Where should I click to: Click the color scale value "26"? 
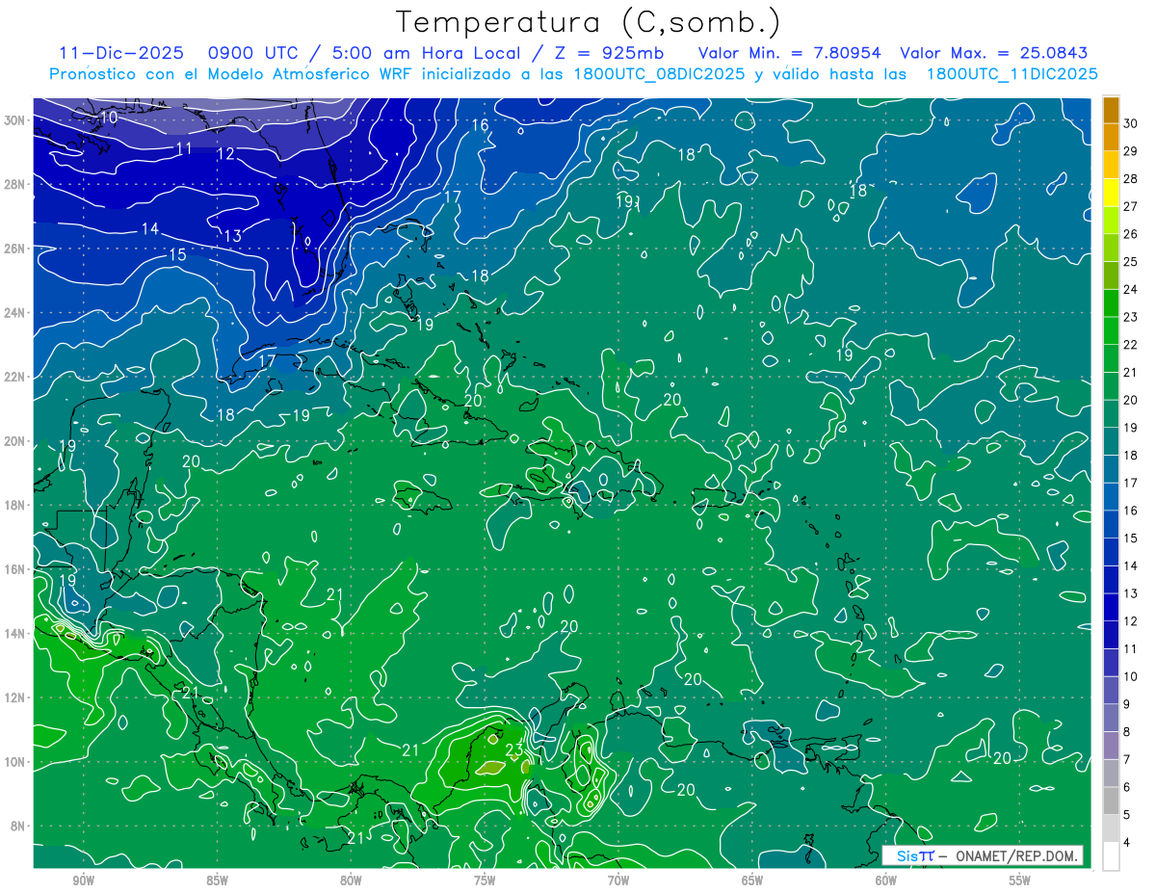tap(1131, 234)
